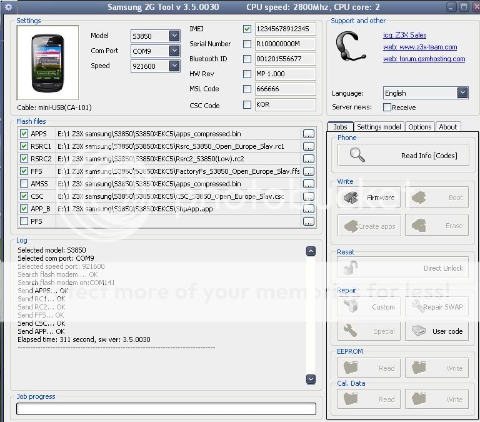Open the Com Port dropdown
The height and width of the screenshot is (422, 480).
pyautogui.click(x=174, y=51)
